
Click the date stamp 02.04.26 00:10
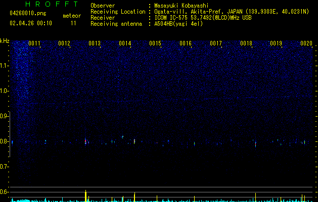click(31, 23)
